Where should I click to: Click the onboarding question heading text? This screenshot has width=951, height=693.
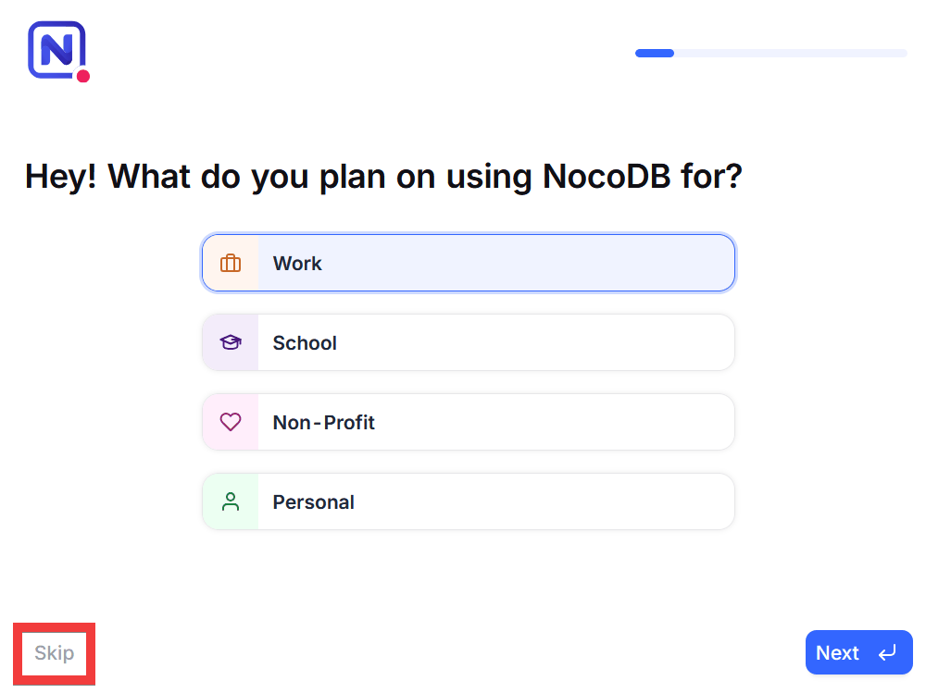[x=383, y=176]
